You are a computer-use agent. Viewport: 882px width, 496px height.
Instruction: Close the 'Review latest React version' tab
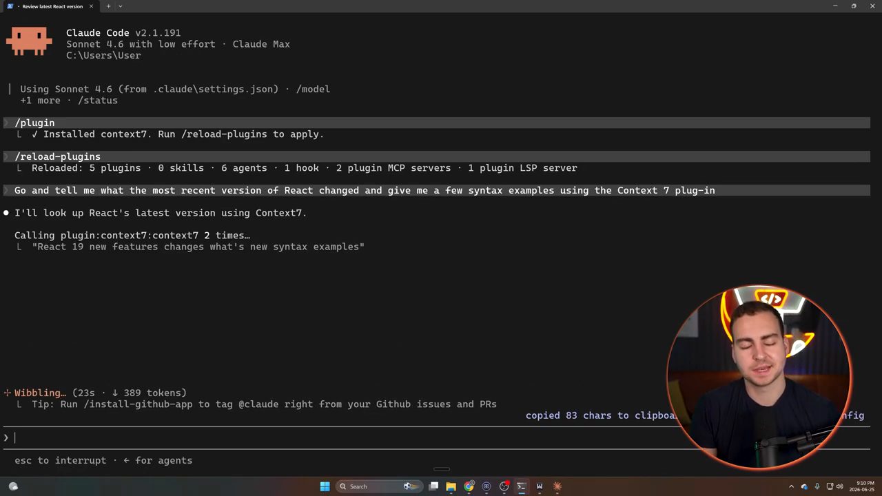pyautogui.click(x=91, y=6)
